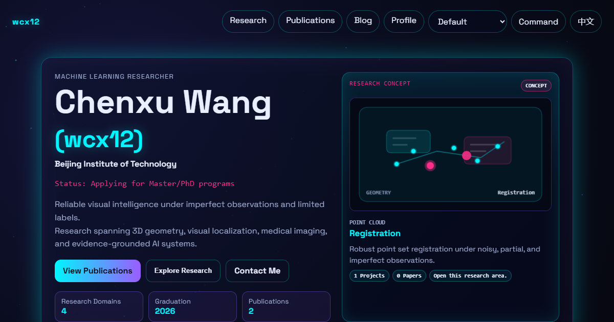The height and width of the screenshot is (322, 614).
Task: Click the Explore Research button
Action: tap(183, 271)
